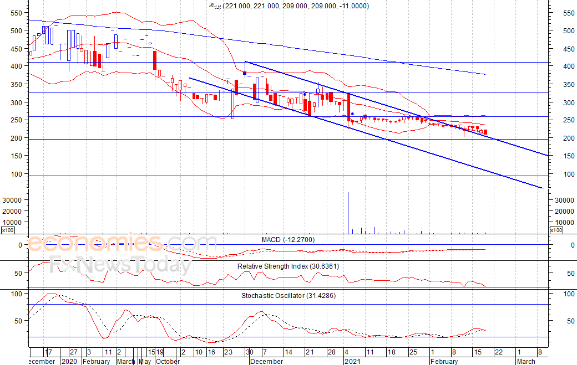
Task: Select the date tick labeled 21
Action: tap(310, 352)
